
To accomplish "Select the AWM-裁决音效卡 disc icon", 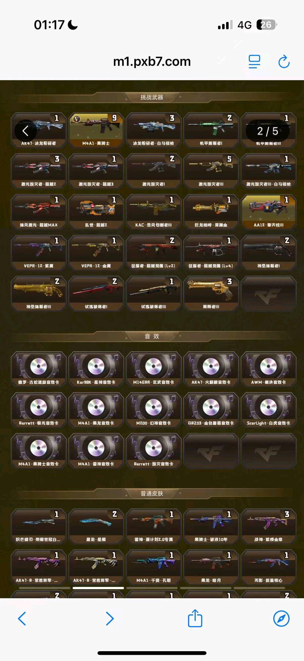I will 268,366.
